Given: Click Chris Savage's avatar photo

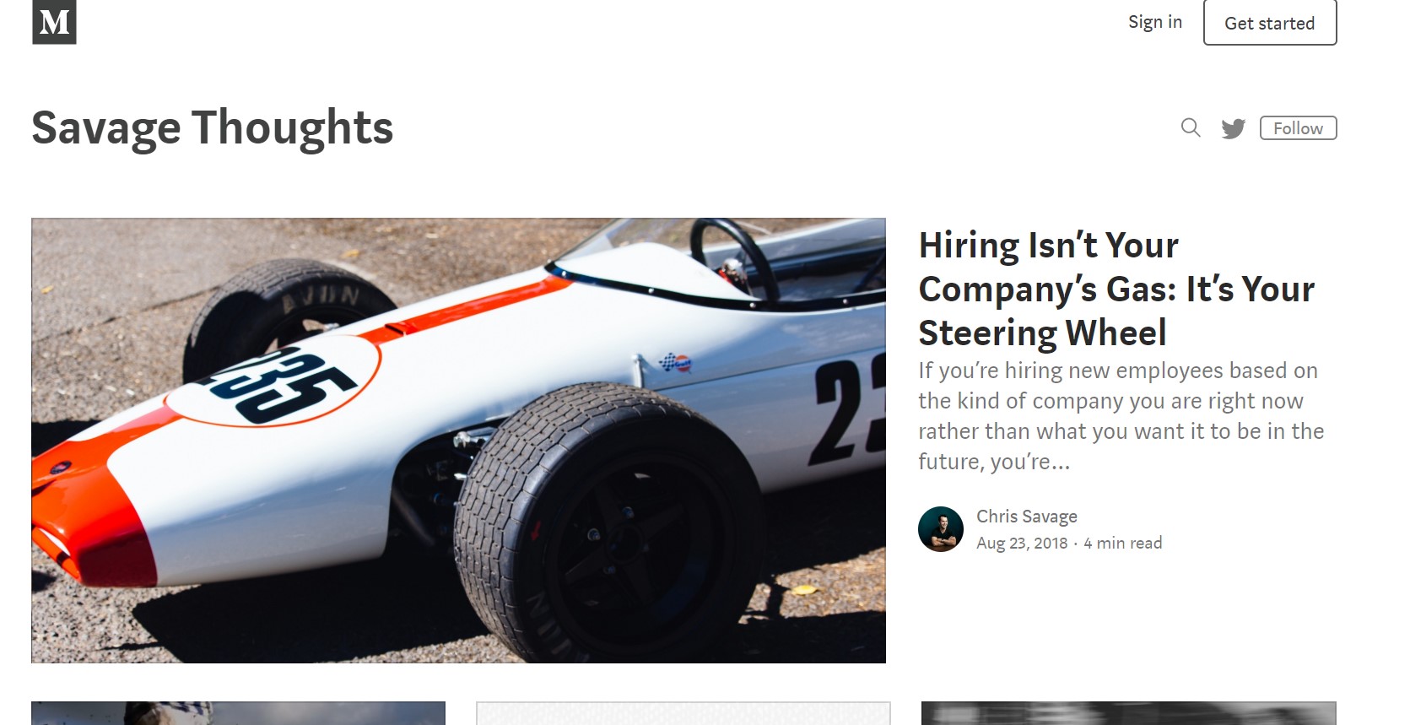Looking at the screenshot, I should point(941,529).
